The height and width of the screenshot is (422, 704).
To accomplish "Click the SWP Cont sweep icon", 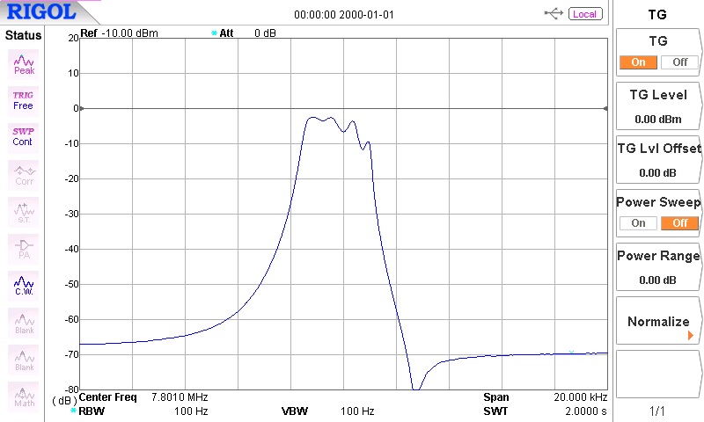I will [23, 135].
